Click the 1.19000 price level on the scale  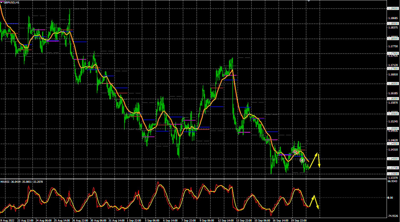click(393, 9)
